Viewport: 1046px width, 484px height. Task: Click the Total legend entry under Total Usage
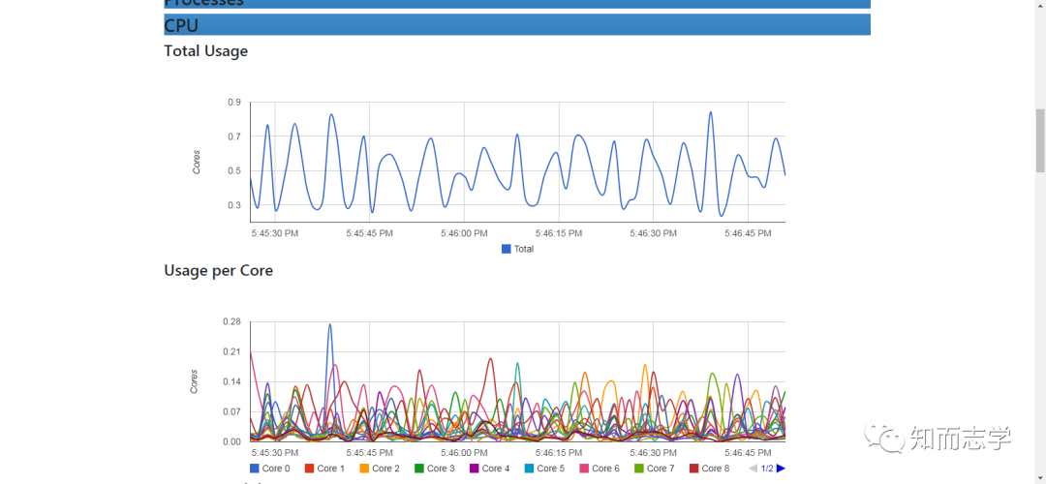point(517,249)
